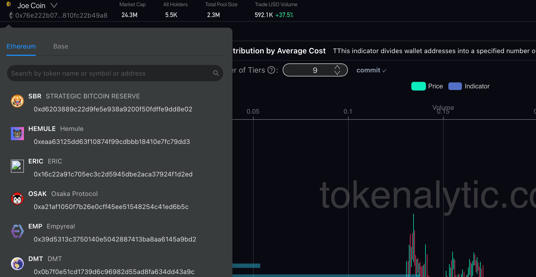This screenshot has height=277, width=536.
Task: Click ERIC address 0x16c22a91c705ec3c2d5945dbe2aca37924f1d2ed
Action: coord(113,174)
